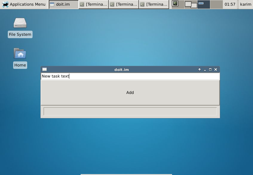
Task: Minimize the doit.im window
Action: (x=205, y=69)
